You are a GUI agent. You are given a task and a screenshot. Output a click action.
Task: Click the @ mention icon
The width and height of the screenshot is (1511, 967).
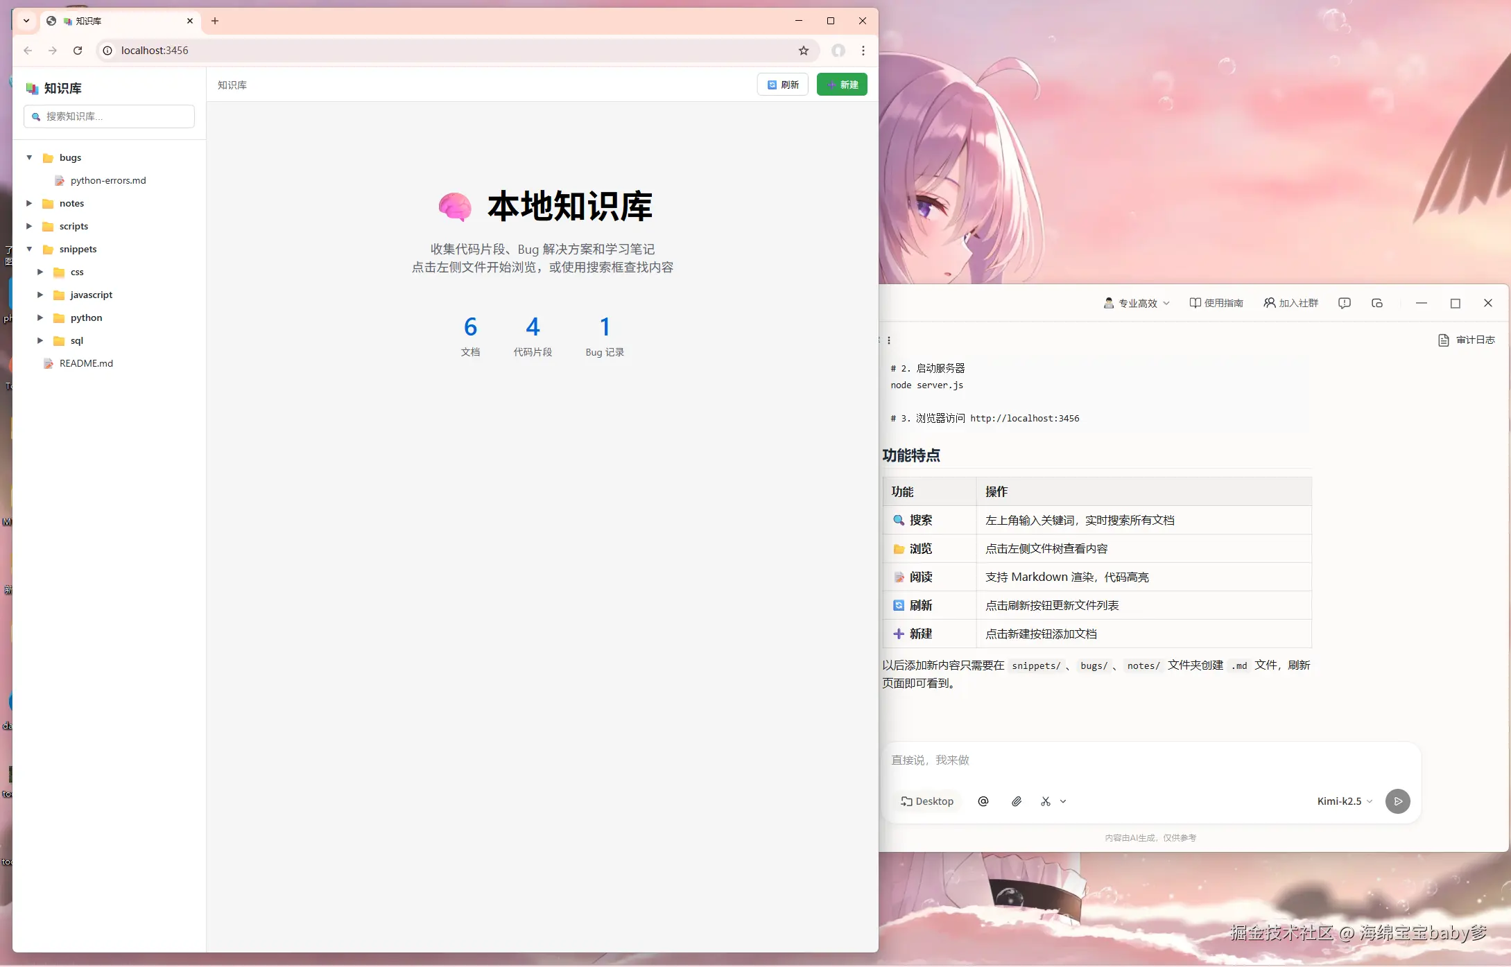[x=983, y=801]
